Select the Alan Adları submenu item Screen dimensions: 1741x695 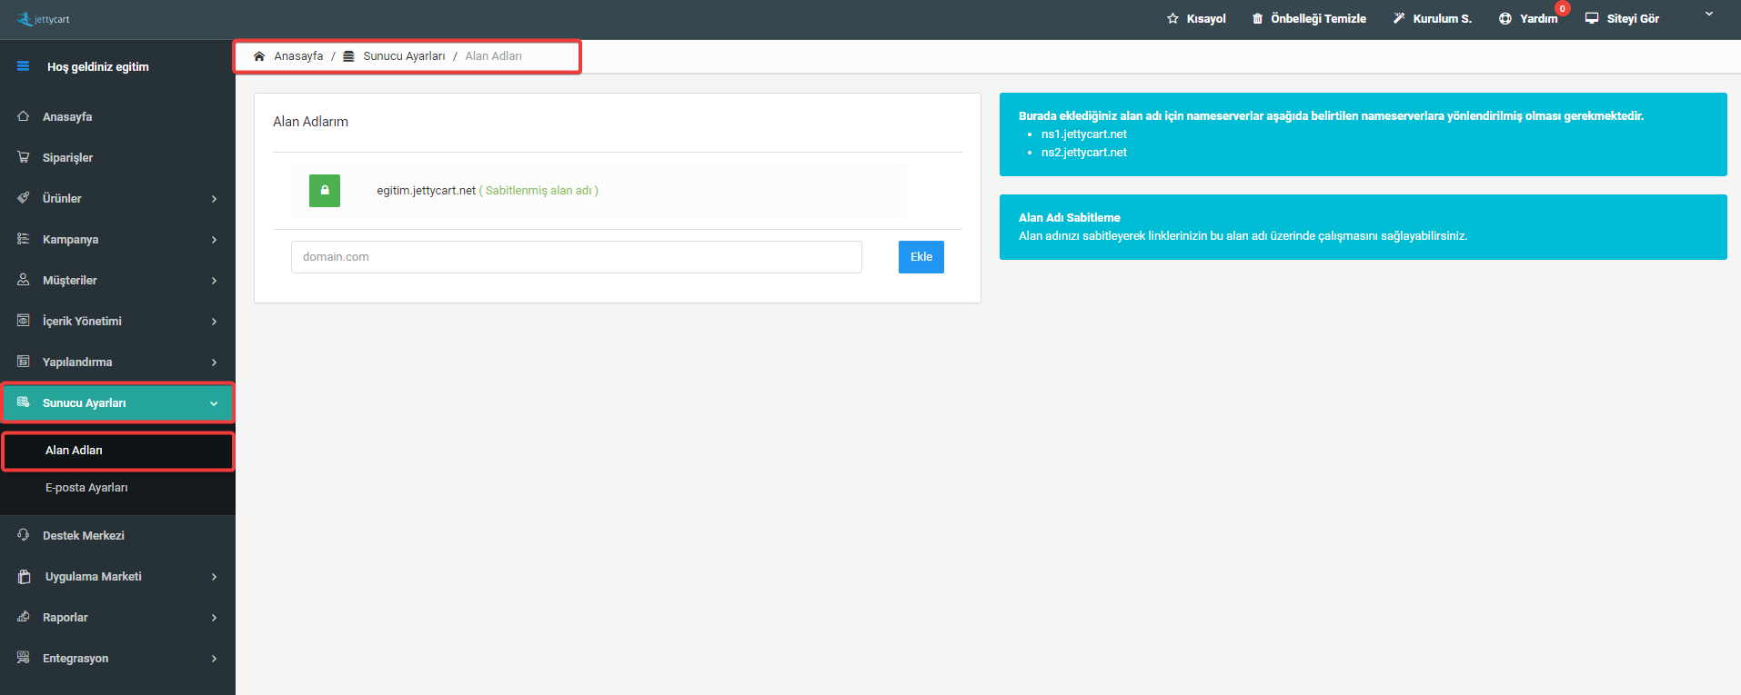[74, 451]
